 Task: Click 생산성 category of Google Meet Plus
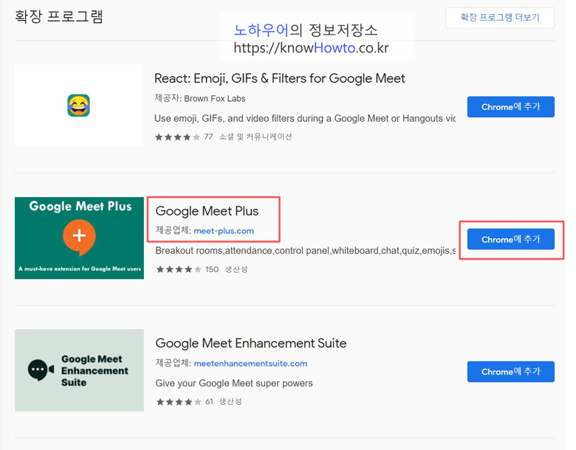pos(236,269)
